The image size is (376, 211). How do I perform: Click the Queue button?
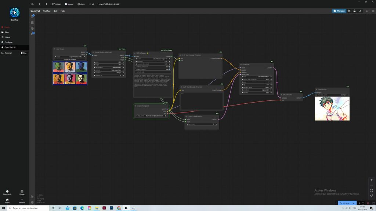click(345, 203)
